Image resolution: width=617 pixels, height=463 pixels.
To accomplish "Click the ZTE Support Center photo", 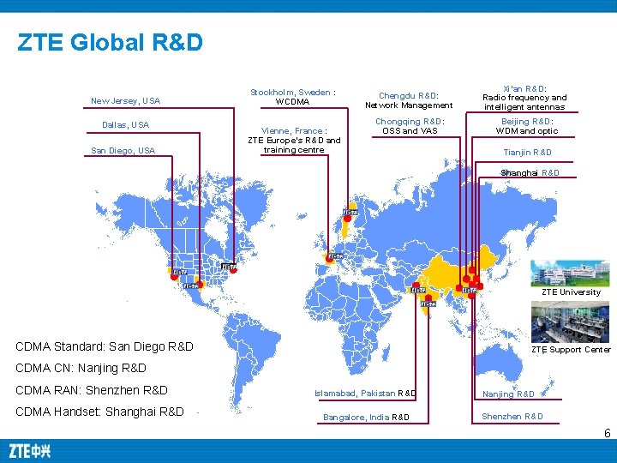I will tap(570, 322).
